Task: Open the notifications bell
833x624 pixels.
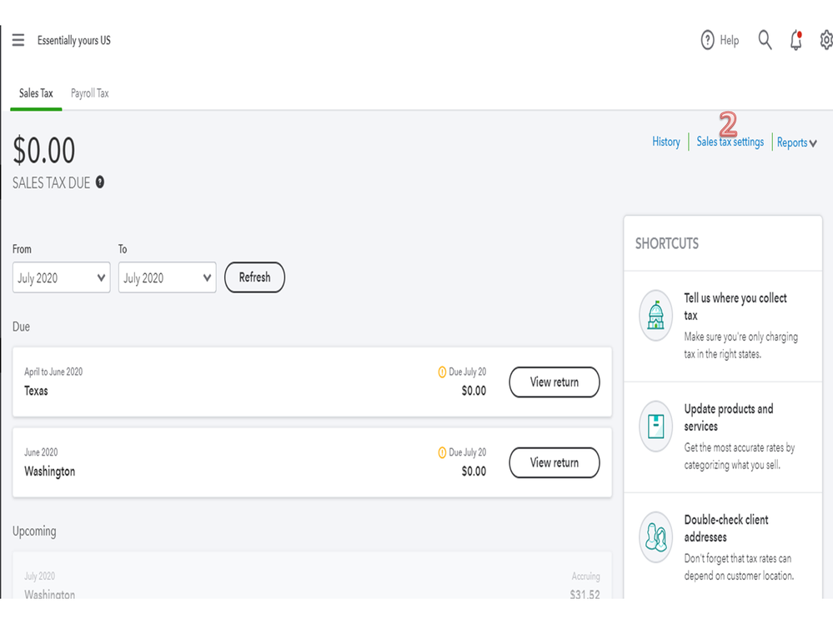Action: (796, 40)
